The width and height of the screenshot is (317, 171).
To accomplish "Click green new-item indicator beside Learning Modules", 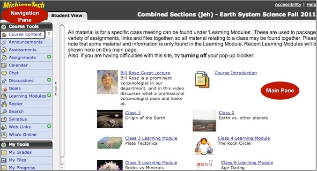I will [x=49, y=95].
